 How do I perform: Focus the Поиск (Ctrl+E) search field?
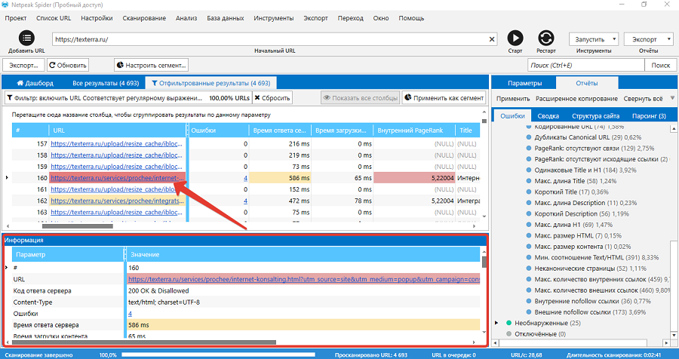pyautogui.click(x=586, y=66)
